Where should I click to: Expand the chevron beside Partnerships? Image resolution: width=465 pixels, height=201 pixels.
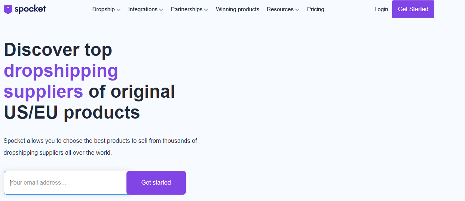(x=206, y=10)
